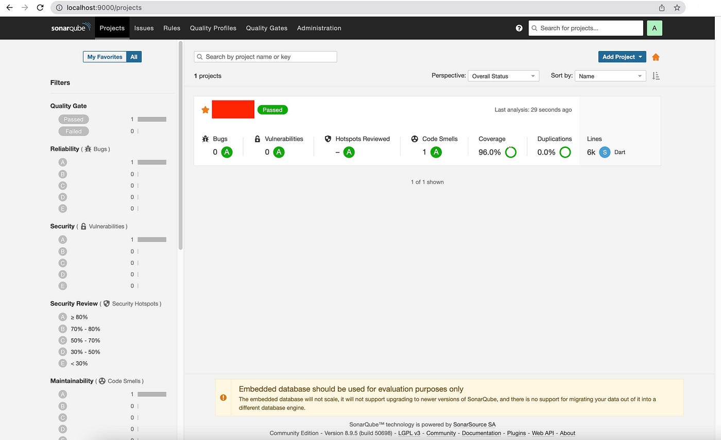Click the Coverage 96.0% value
The image size is (721, 440).
[490, 152]
